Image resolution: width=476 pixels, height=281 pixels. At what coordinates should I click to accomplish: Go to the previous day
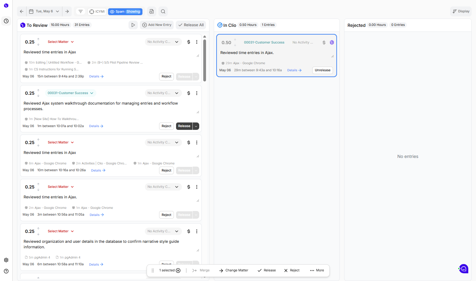coord(22,11)
